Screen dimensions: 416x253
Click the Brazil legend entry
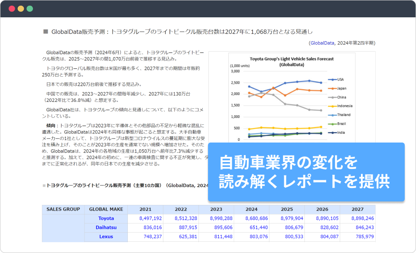(337, 124)
